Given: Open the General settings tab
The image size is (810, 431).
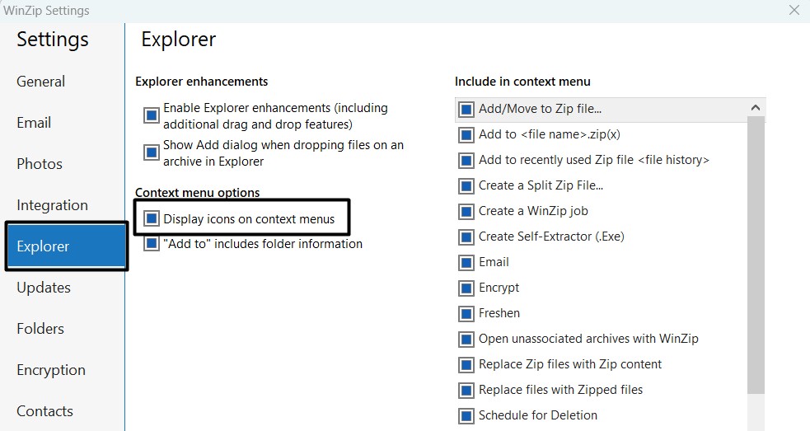Looking at the screenshot, I should click(41, 82).
